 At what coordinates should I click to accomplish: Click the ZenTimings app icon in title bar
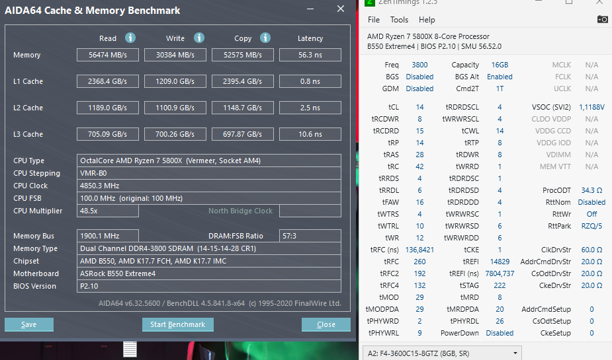point(369,3)
